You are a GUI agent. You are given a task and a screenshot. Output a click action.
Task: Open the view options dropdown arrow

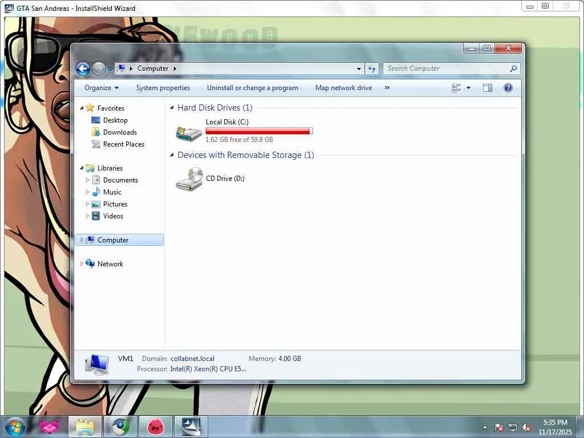pyautogui.click(x=469, y=88)
